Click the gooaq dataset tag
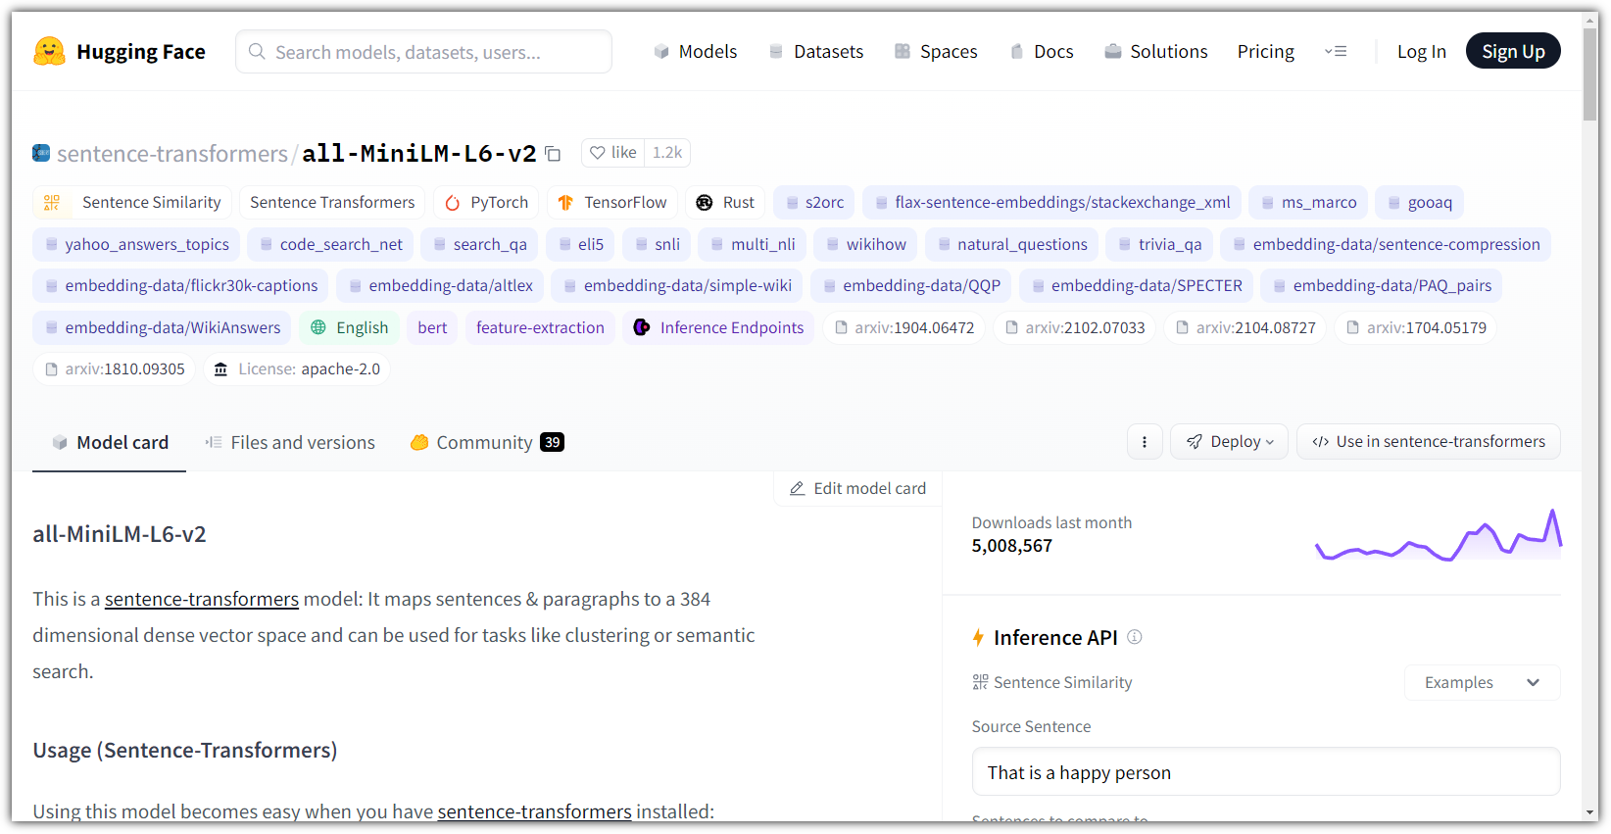Screen dimensions: 1611x834 pyautogui.click(x=1420, y=203)
